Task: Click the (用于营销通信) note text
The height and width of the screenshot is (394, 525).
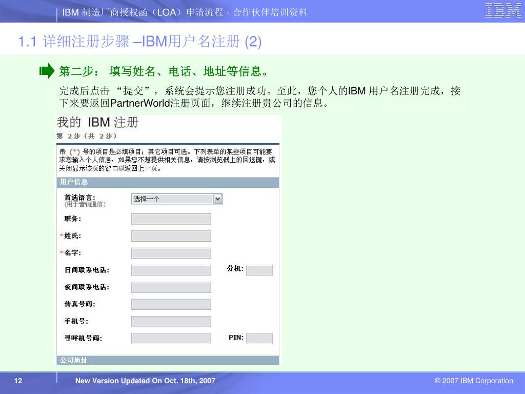Action: click(x=85, y=204)
